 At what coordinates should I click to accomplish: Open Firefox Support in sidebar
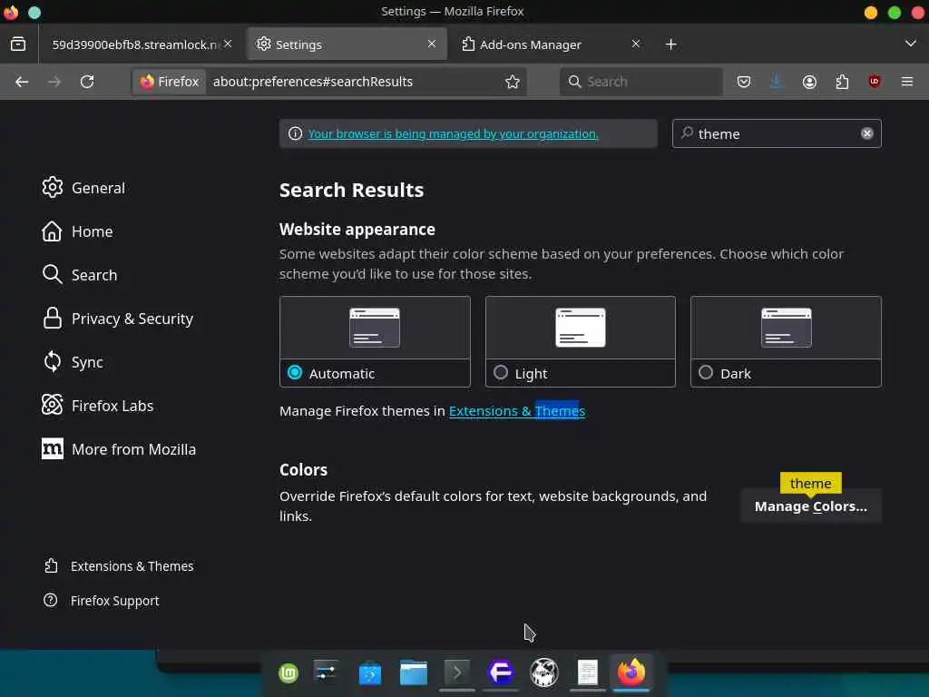[102, 601]
